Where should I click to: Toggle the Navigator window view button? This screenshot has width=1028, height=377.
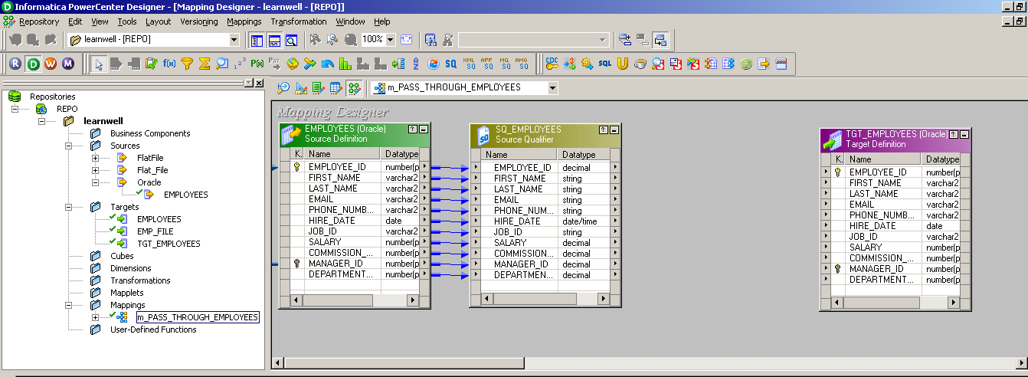257,39
